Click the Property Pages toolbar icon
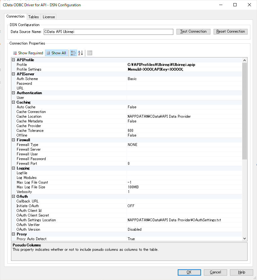257x280 pixels. click(x=89, y=53)
